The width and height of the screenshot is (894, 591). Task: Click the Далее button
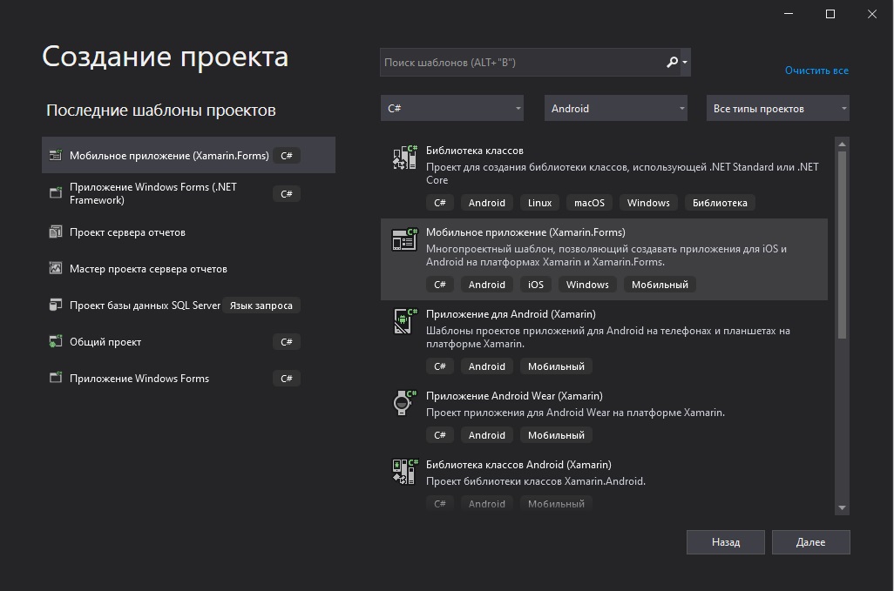point(810,542)
